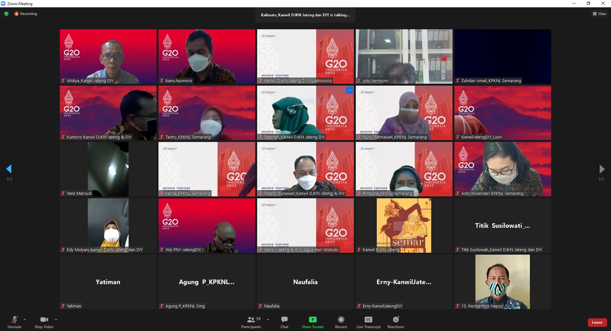Stop Video camera toggle
Screen dimensions: 611x331
click(44, 320)
